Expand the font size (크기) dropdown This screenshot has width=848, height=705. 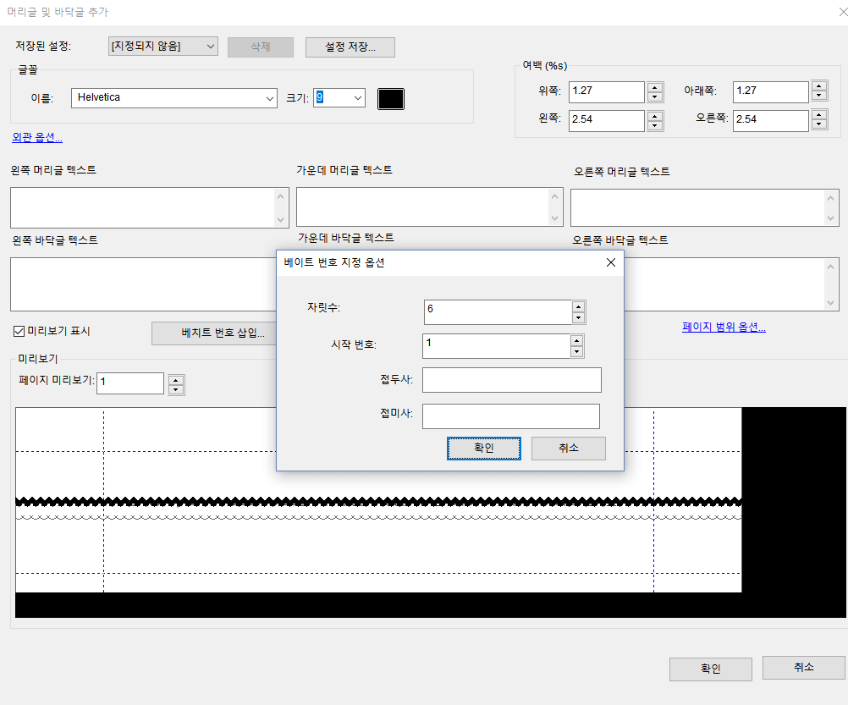(x=358, y=98)
